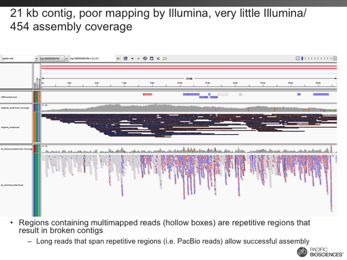
Task: Click the Go button beside locus field
Action: click(x=118, y=58)
